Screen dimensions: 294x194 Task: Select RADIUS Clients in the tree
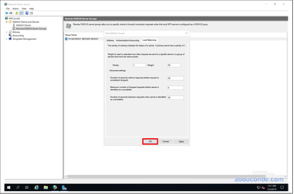click(x=23, y=25)
